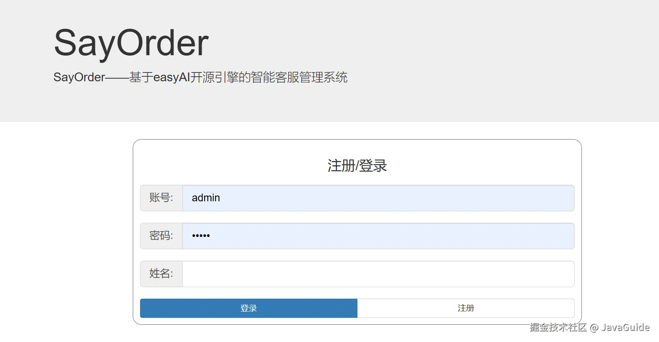
Task: Click the 注册/登录 form heading
Action: 357,166
